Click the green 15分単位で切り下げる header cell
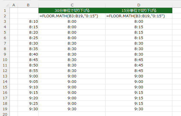The height and width of the screenshot is (116, 181). pyautogui.click(x=139, y=10)
